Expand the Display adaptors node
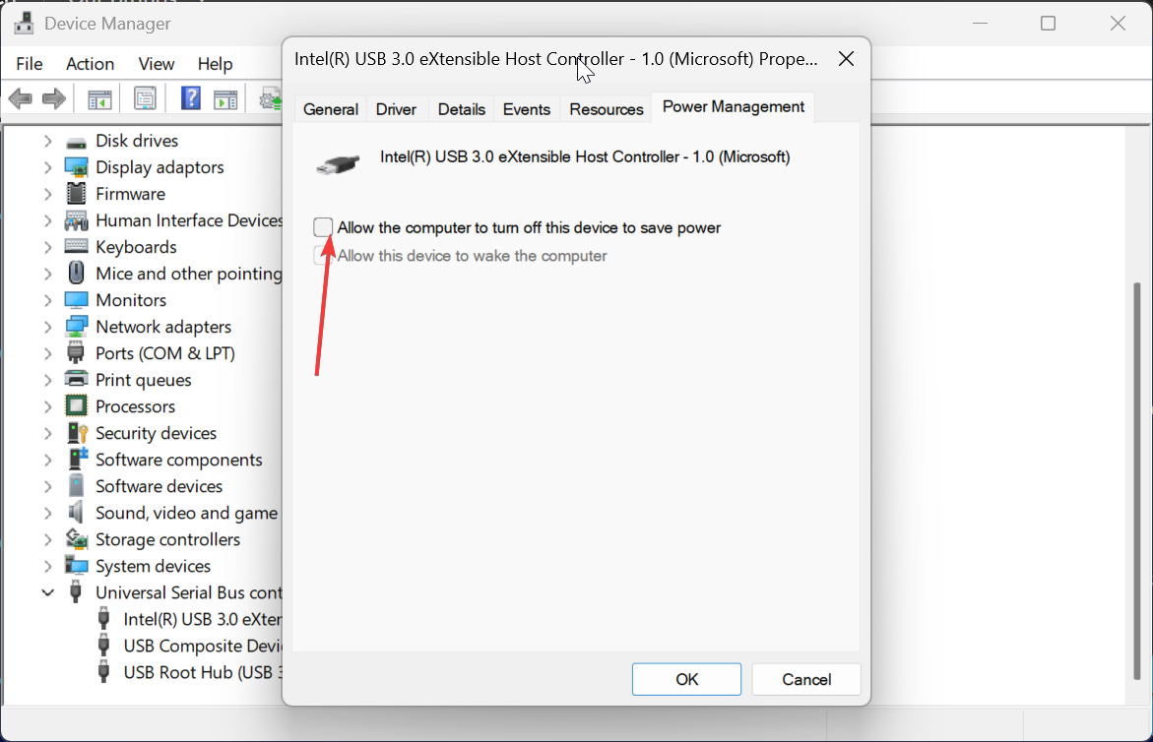 coord(48,167)
